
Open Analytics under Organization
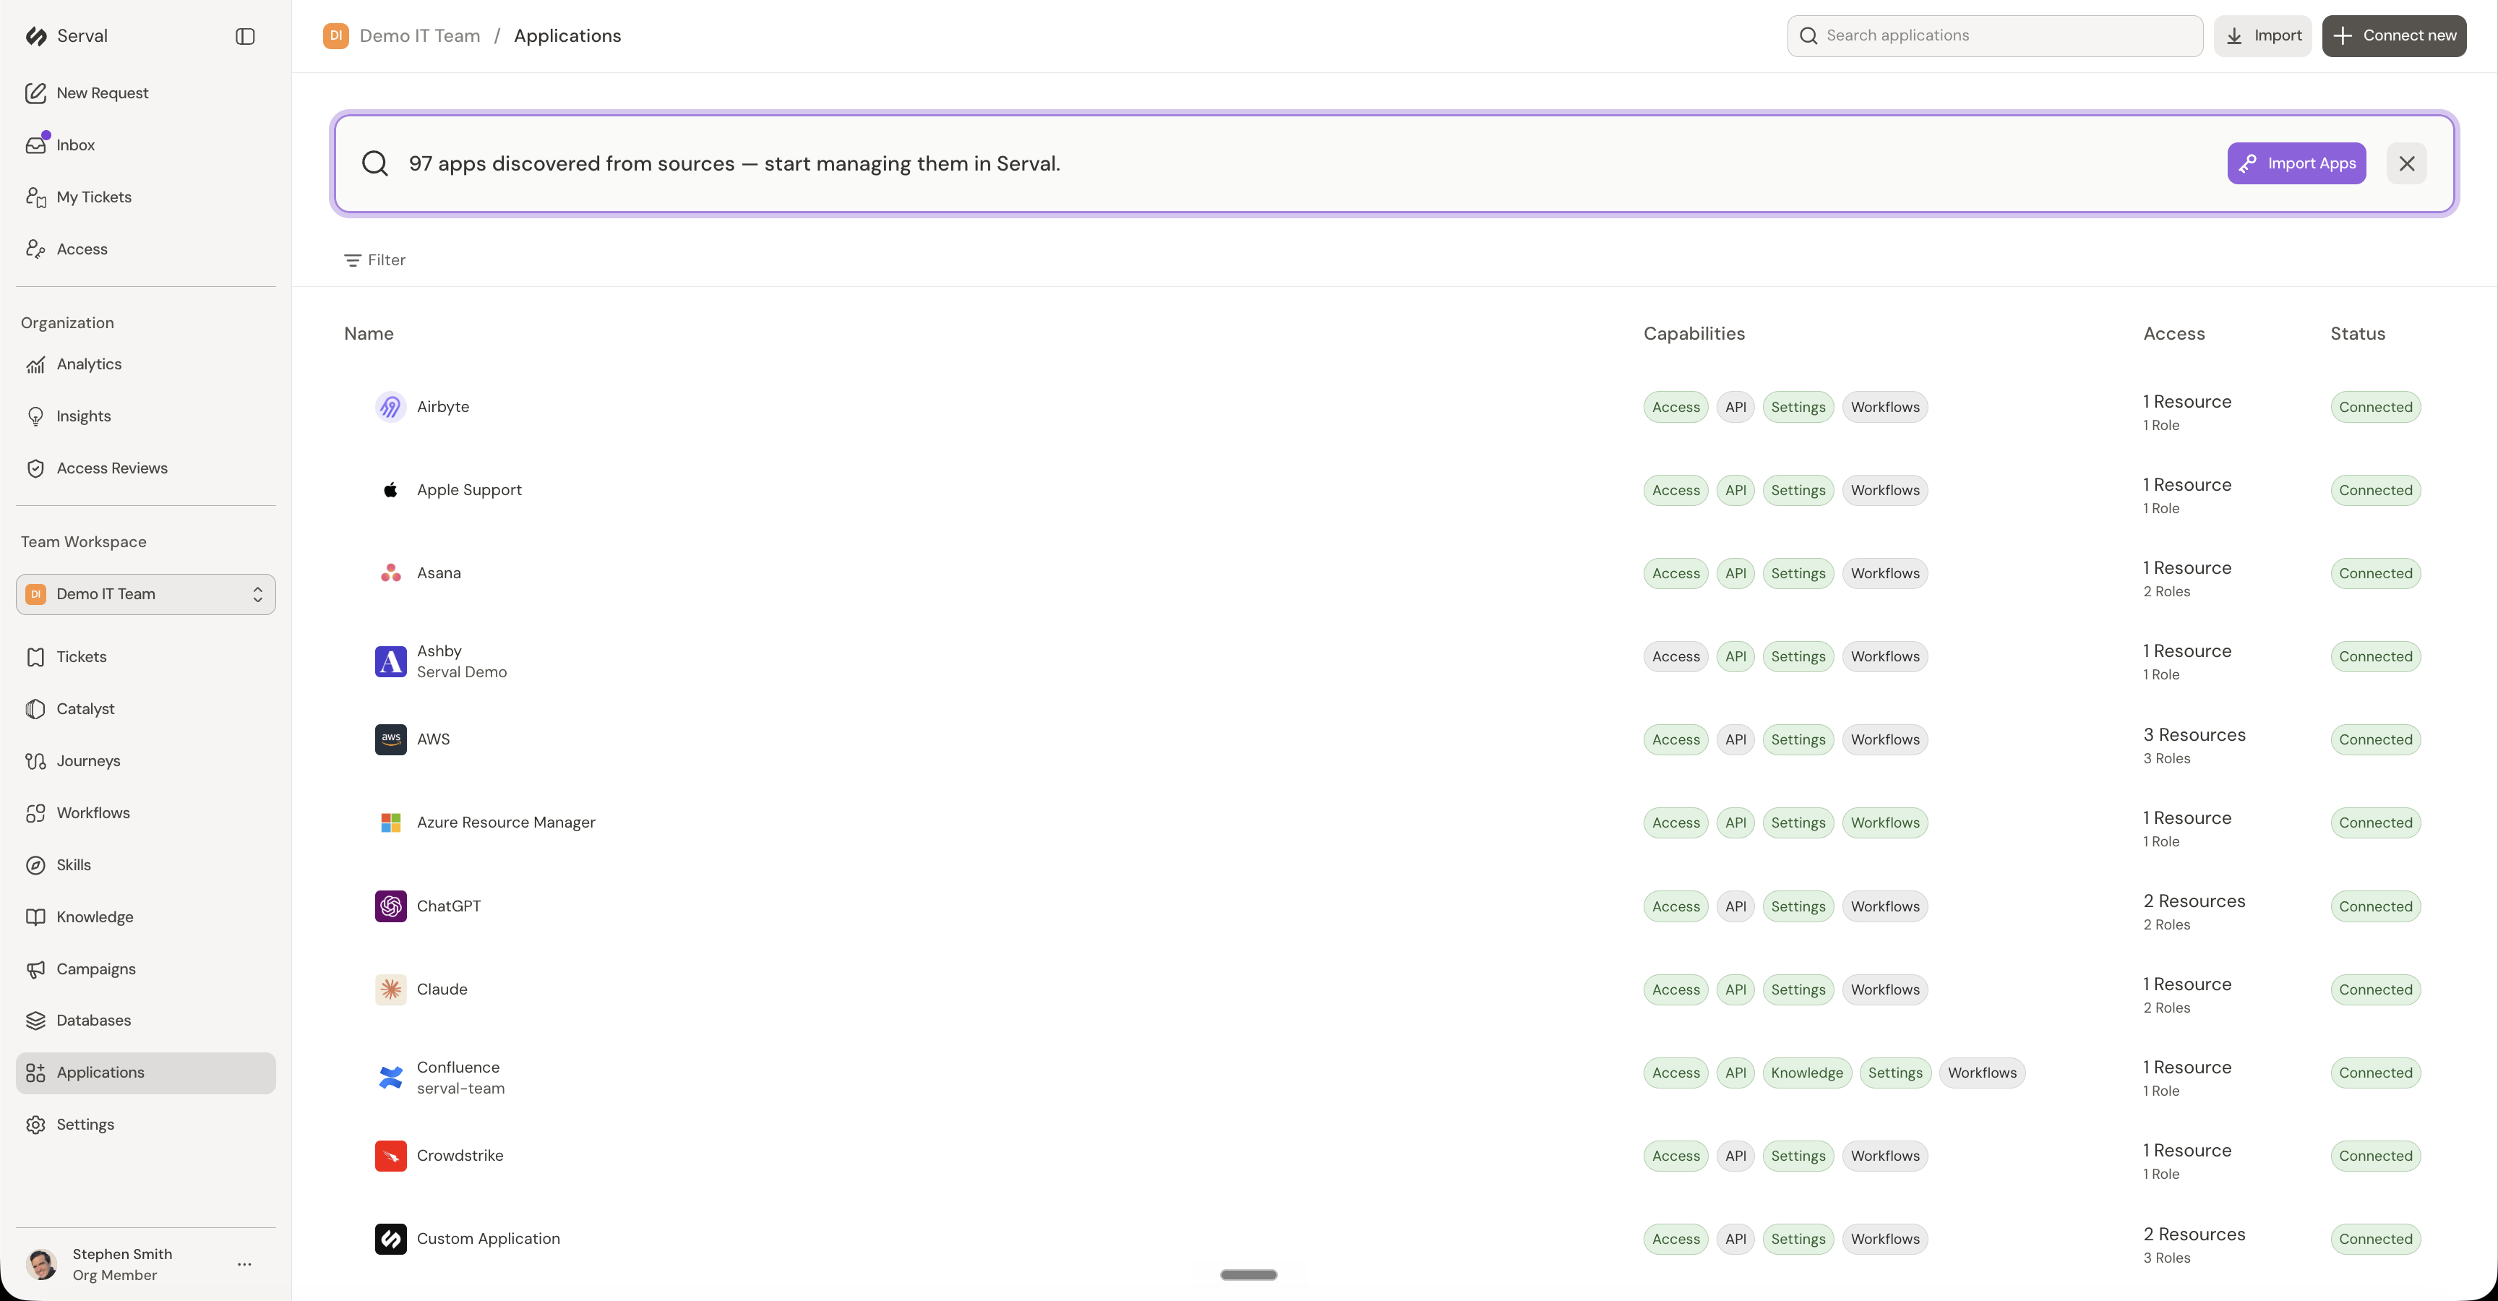tap(145, 364)
